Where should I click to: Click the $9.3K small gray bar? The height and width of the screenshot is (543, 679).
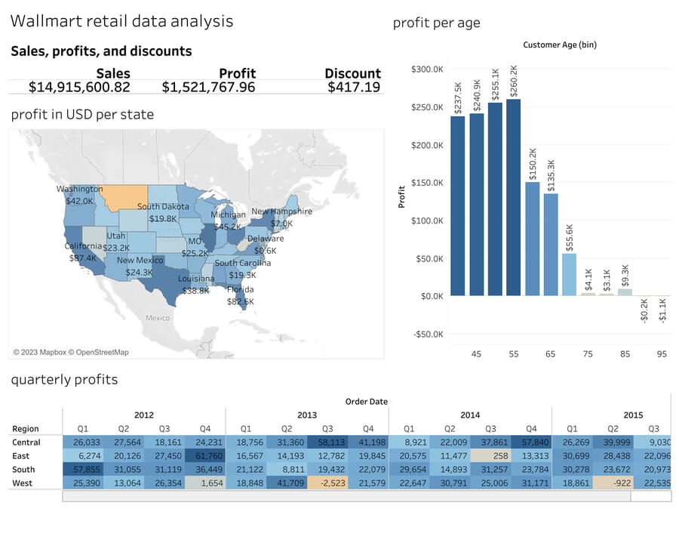point(625,292)
